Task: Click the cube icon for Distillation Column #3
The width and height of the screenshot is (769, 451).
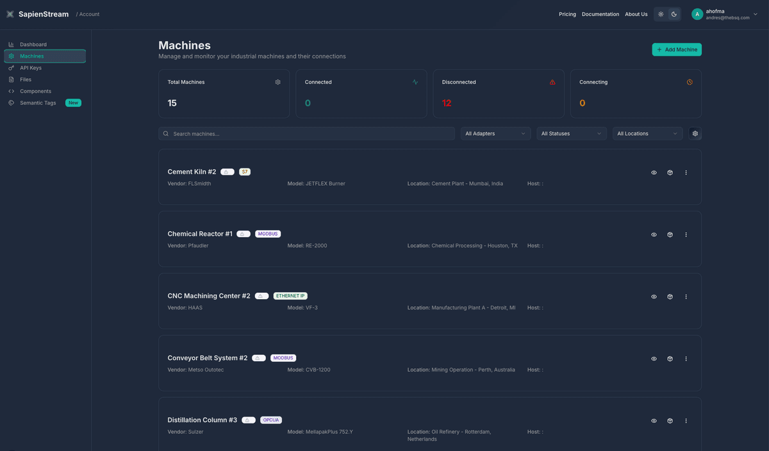Action: tap(670, 422)
